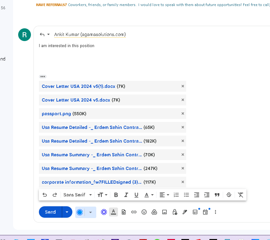This screenshot has width=270, height=240.
Task: Click the reply arrow icon
Action: pyautogui.click(x=42, y=34)
